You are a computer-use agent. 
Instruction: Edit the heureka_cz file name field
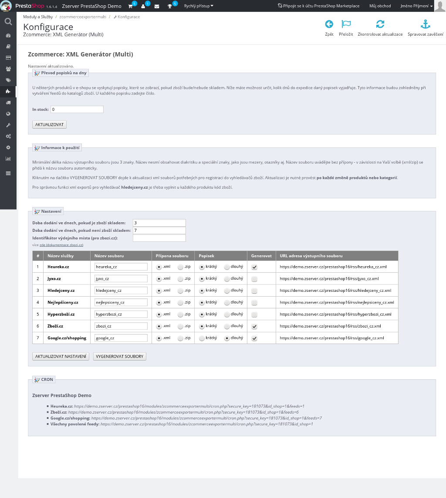point(121,267)
